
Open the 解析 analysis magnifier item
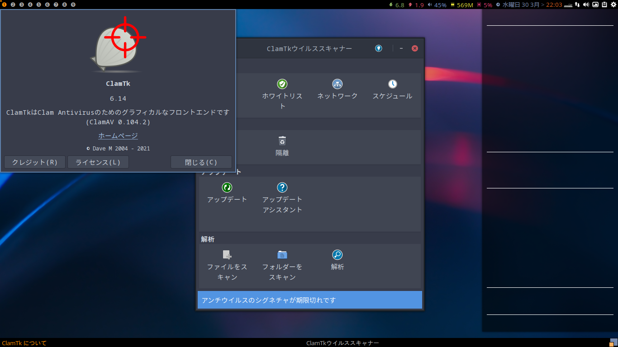click(338, 260)
